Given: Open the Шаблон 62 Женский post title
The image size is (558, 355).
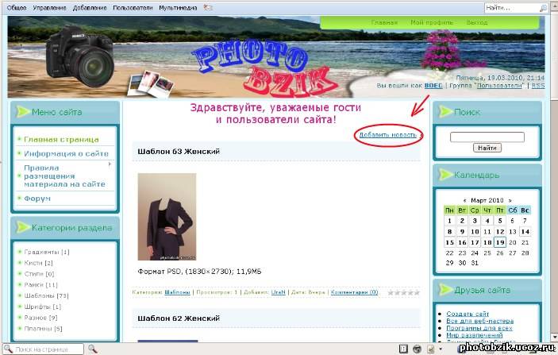Looking at the screenshot, I should coord(179,318).
